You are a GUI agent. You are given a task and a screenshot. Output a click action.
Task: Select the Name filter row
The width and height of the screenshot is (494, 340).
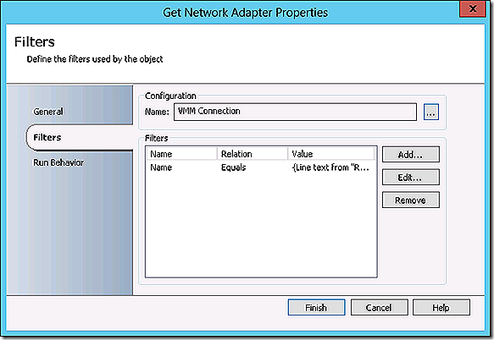point(261,167)
